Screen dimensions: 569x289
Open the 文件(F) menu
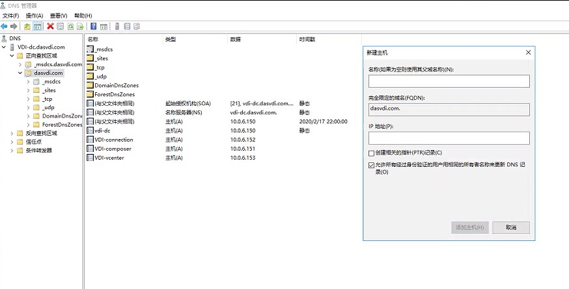10,16
